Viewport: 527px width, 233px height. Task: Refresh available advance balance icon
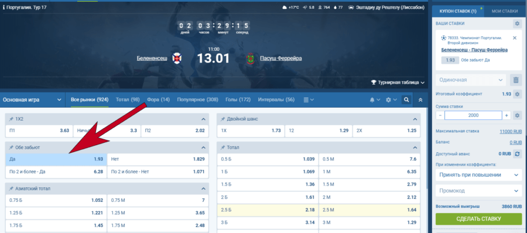517,153
